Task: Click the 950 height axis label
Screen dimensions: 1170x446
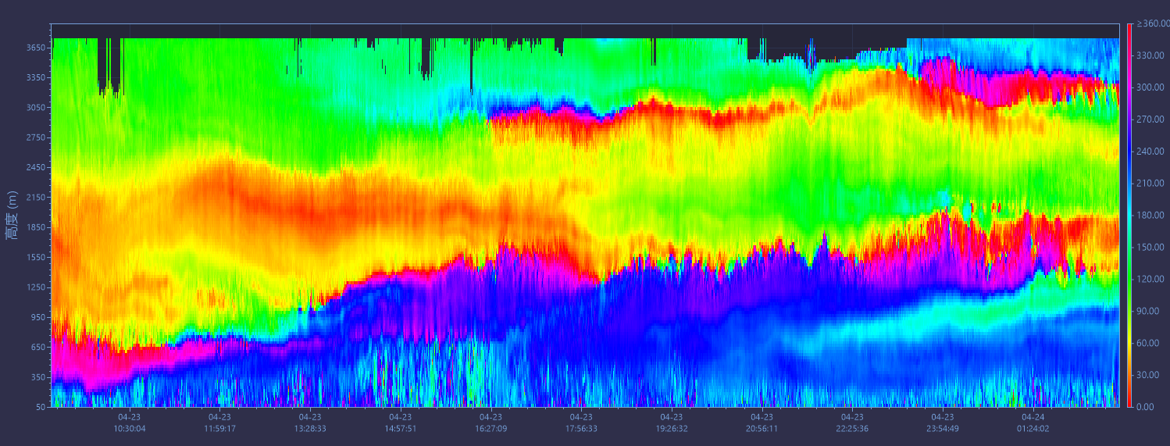Action: pyautogui.click(x=37, y=317)
